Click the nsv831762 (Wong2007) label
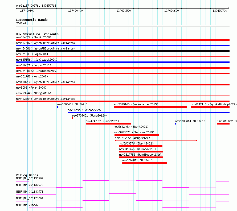This screenshot has height=211, width=237. (x=32, y=76)
